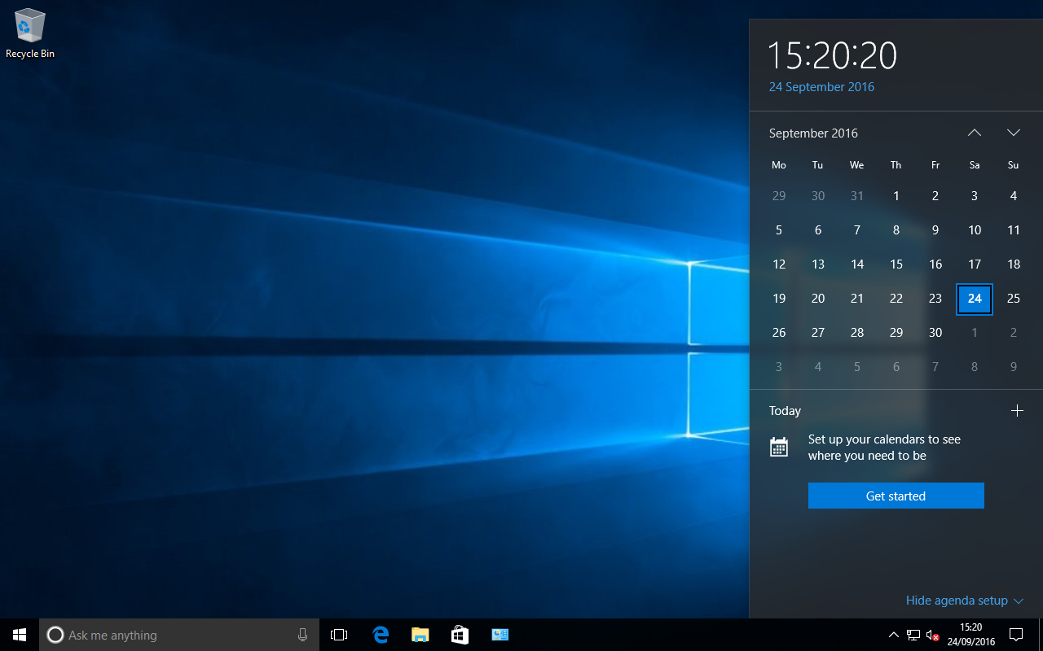Open the Recycle Bin desktop icon
Image resolution: width=1043 pixels, height=651 pixels.
tap(29, 33)
